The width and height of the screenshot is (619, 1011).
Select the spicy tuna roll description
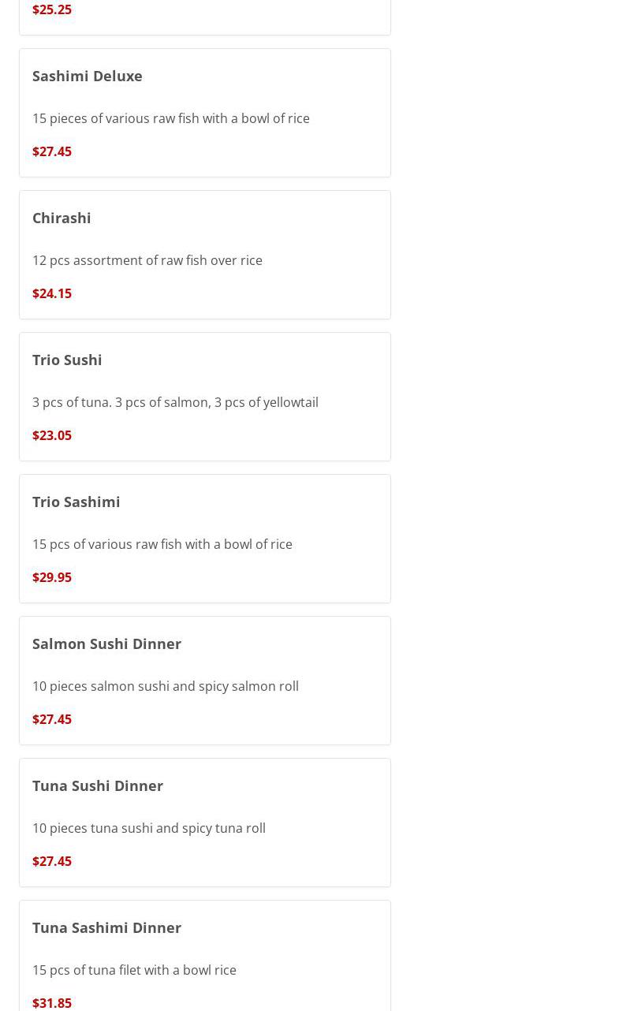[x=149, y=828]
